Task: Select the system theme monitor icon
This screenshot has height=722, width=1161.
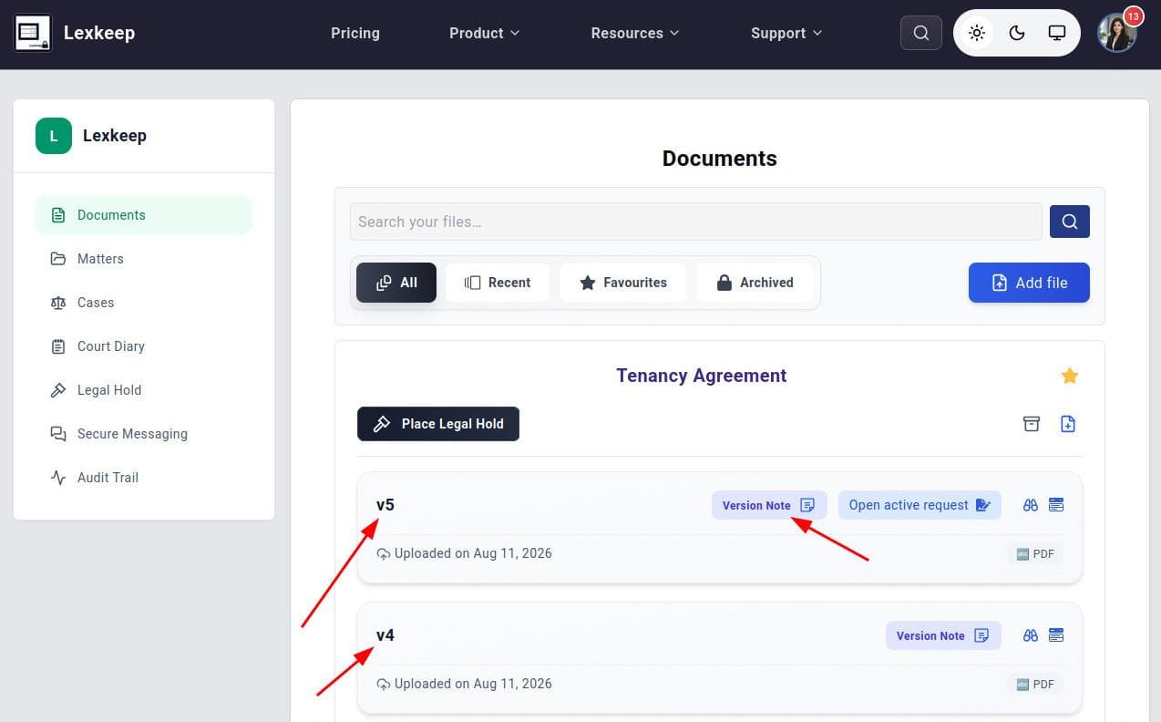Action: (1057, 33)
